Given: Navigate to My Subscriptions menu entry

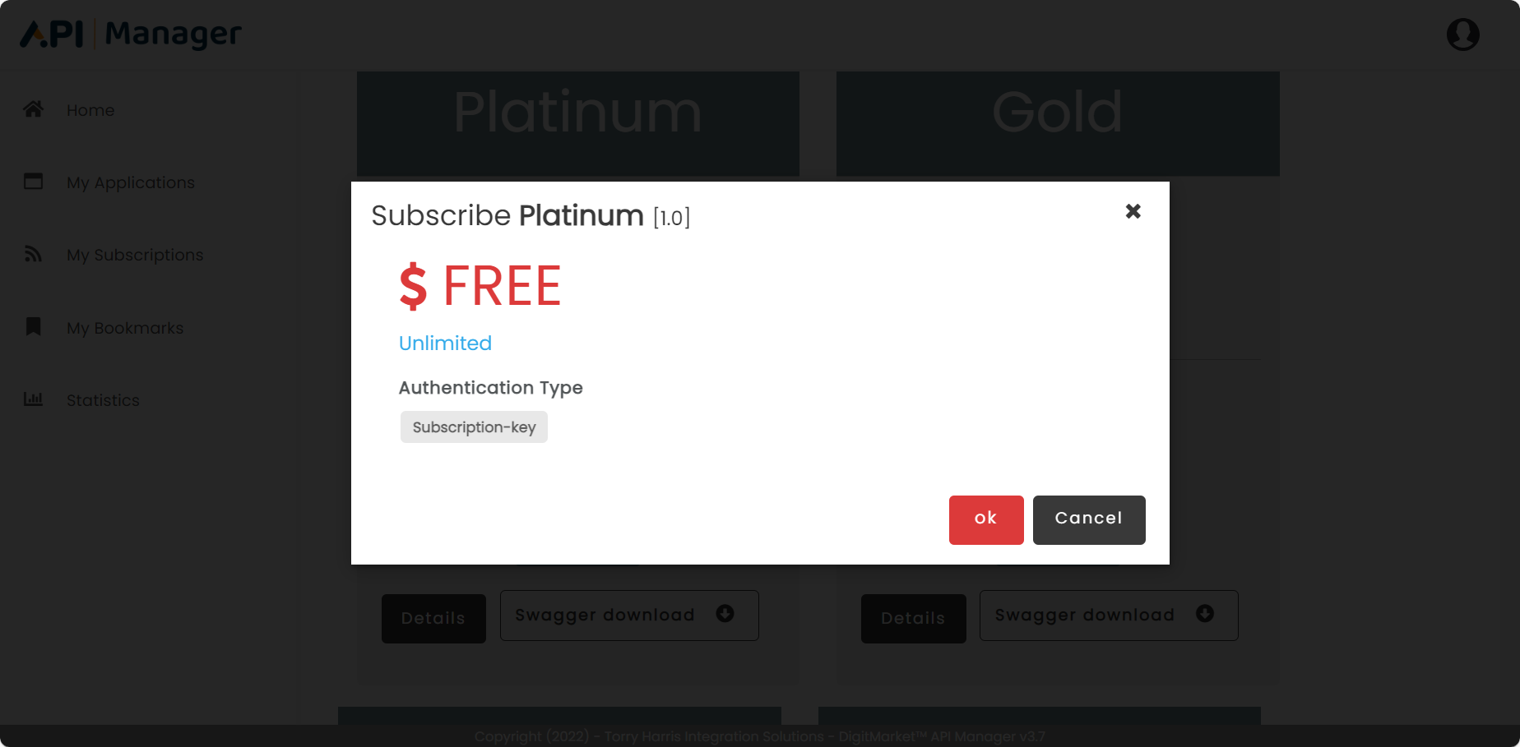Looking at the screenshot, I should pyautogui.click(x=134, y=254).
